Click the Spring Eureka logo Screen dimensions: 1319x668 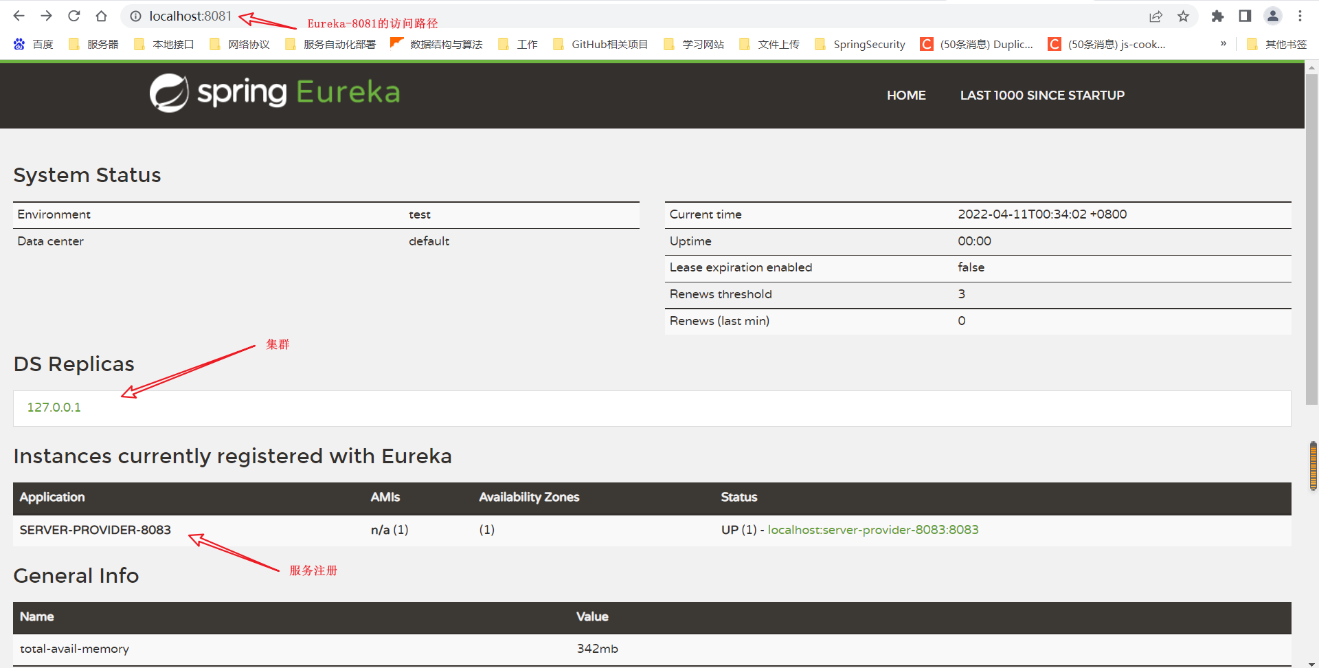(275, 93)
